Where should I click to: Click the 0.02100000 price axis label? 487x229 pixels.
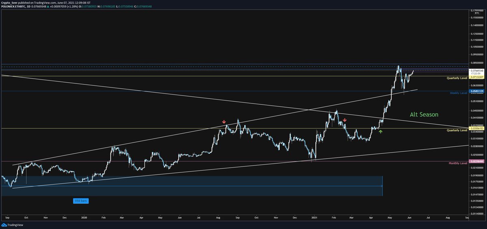pos(477,168)
